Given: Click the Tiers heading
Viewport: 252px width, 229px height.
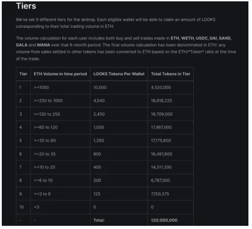Looking at the screenshot, I should click(x=26, y=6).
